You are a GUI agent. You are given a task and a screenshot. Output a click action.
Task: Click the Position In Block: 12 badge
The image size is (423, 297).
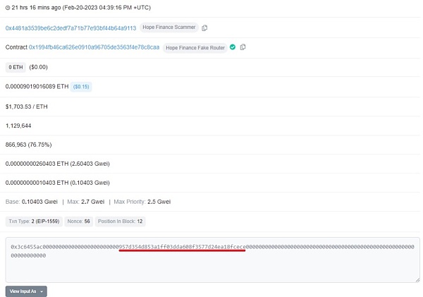click(120, 221)
